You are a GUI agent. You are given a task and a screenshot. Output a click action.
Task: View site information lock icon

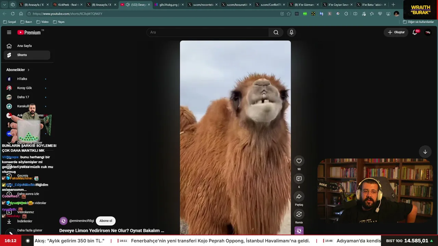tap(29, 14)
